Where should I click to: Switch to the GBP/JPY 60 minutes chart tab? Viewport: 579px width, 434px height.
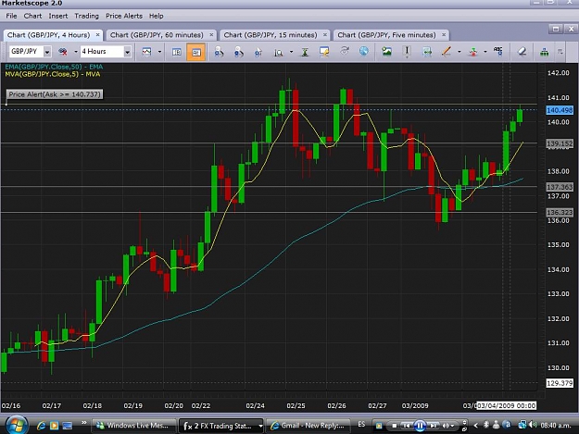click(157, 35)
